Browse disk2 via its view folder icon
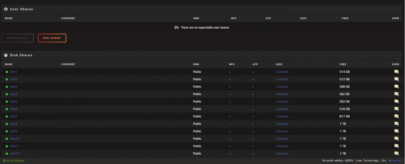 tap(396, 79)
